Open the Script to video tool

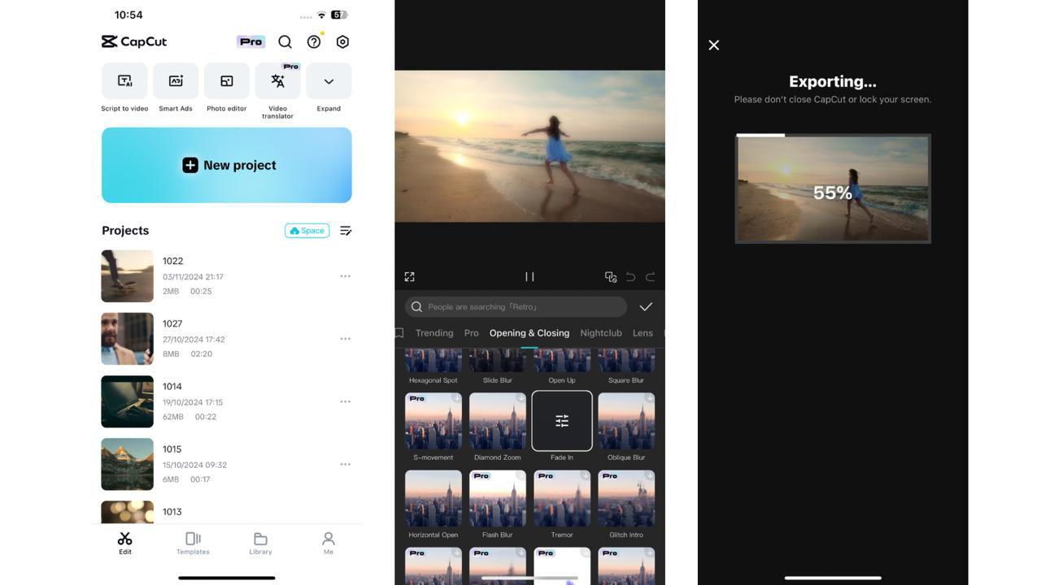pyautogui.click(x=124, y=80)
